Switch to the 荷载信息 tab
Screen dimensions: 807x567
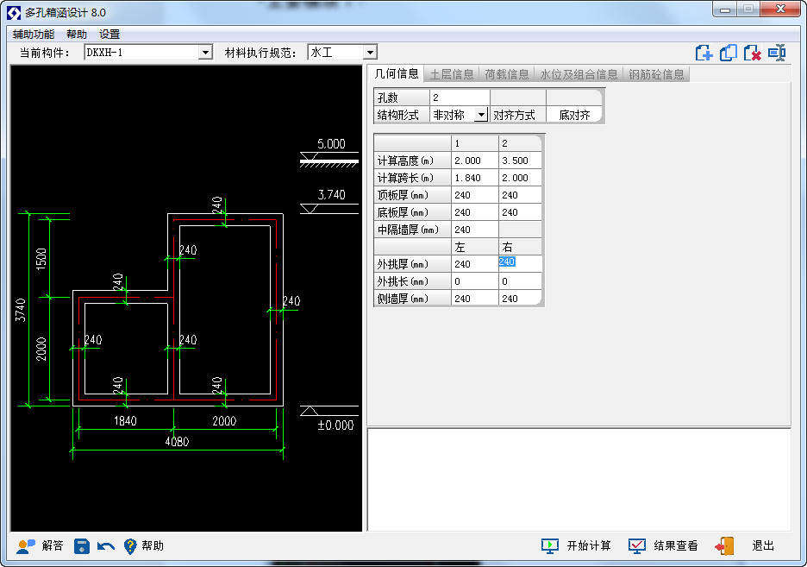click(x=507, y=75)
